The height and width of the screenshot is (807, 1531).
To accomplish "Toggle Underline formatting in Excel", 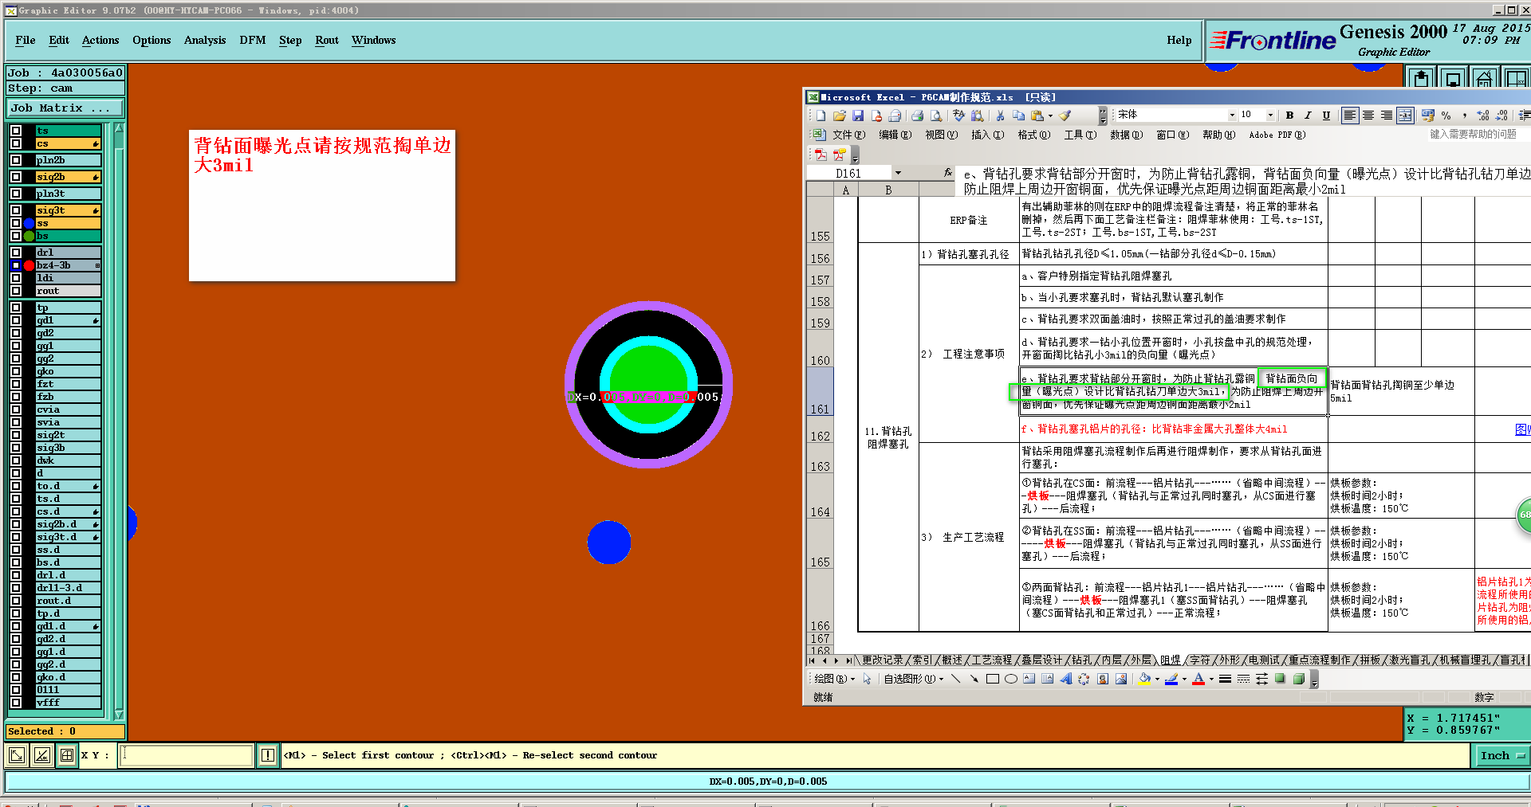I will pyautogui.click(x=1326, y=116).
